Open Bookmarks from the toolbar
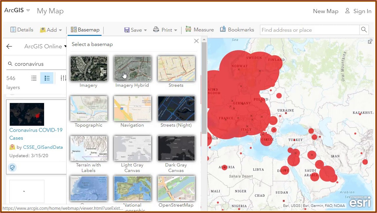 (237, 30)
